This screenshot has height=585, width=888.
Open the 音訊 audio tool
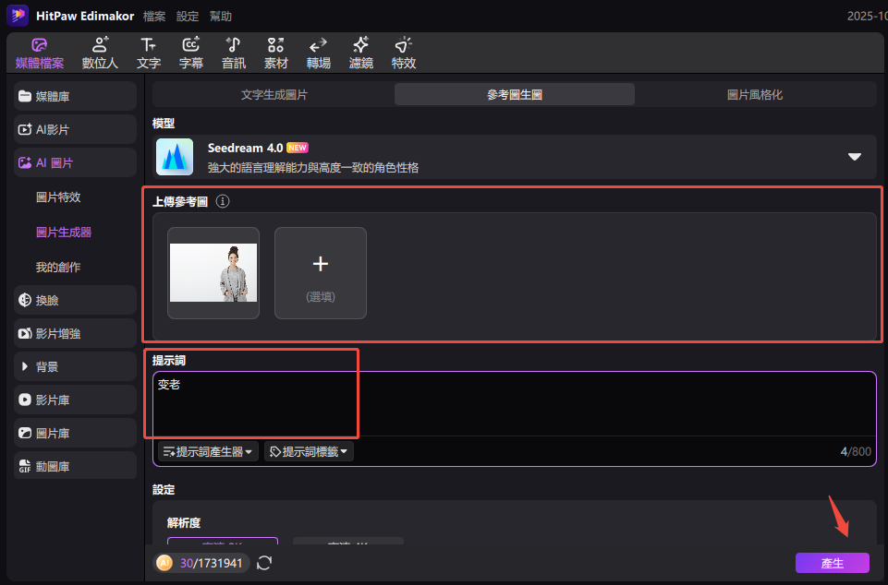point(234,54)
